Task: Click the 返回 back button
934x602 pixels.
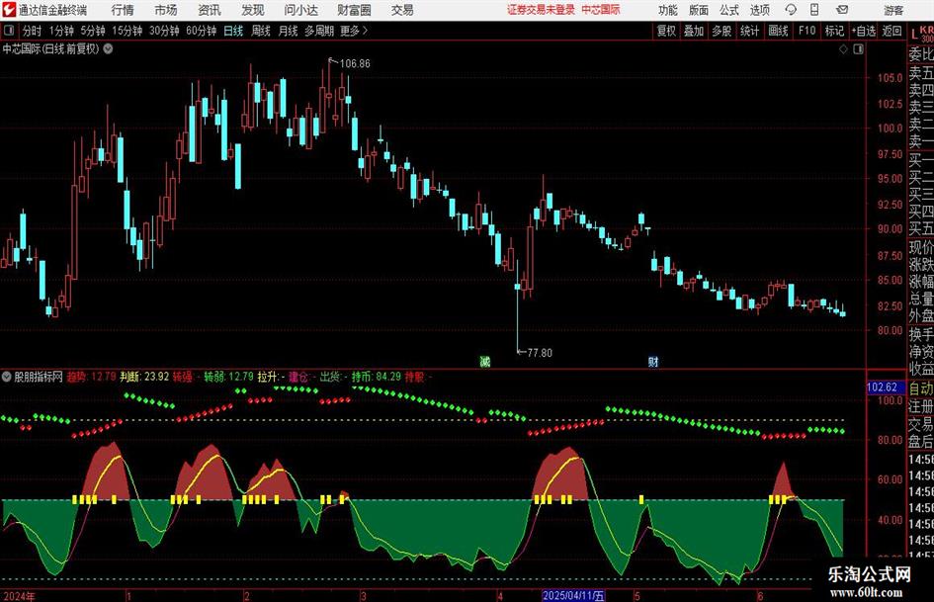Action: pyautogui.click(x=892, y=31)
